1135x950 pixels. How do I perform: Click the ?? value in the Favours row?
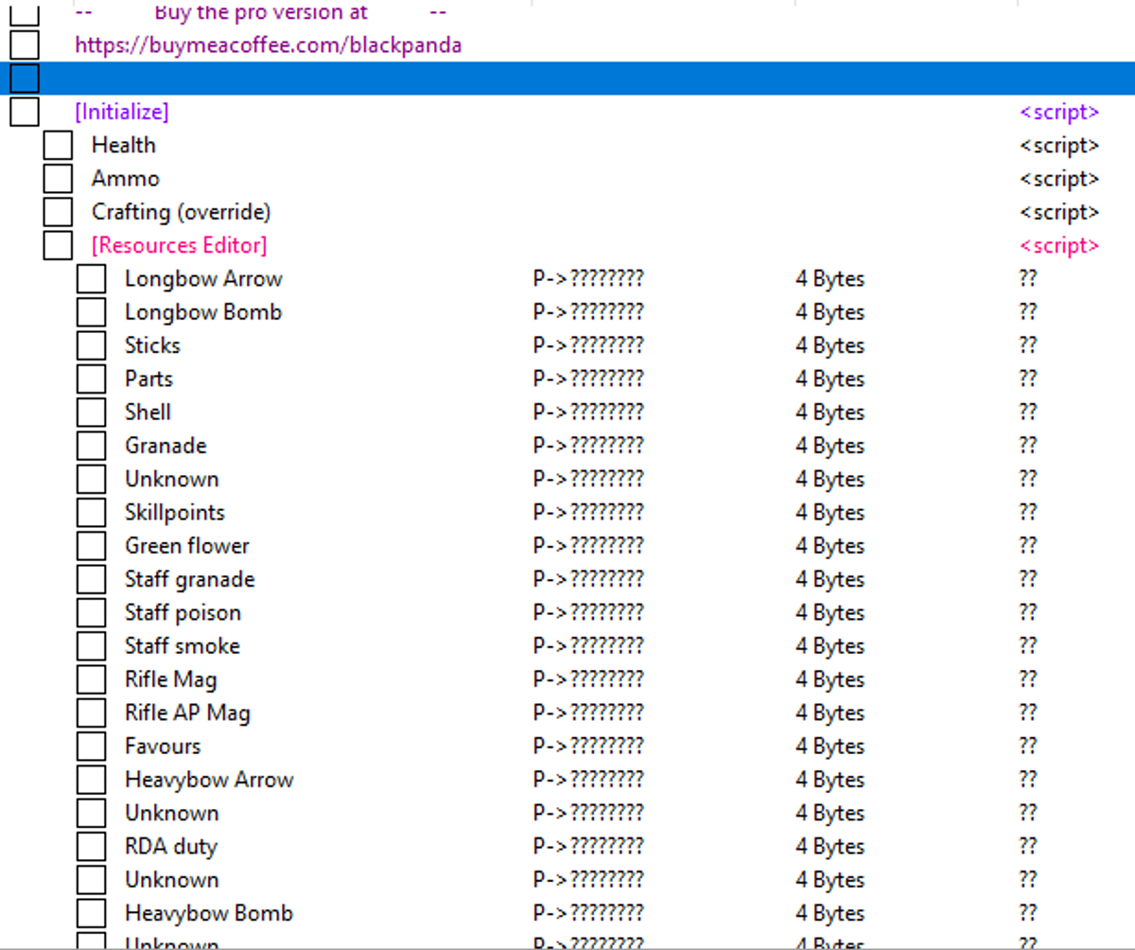point(1027,747)
